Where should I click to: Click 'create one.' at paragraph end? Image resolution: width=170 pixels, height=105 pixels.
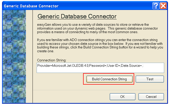tap(45, 51)
